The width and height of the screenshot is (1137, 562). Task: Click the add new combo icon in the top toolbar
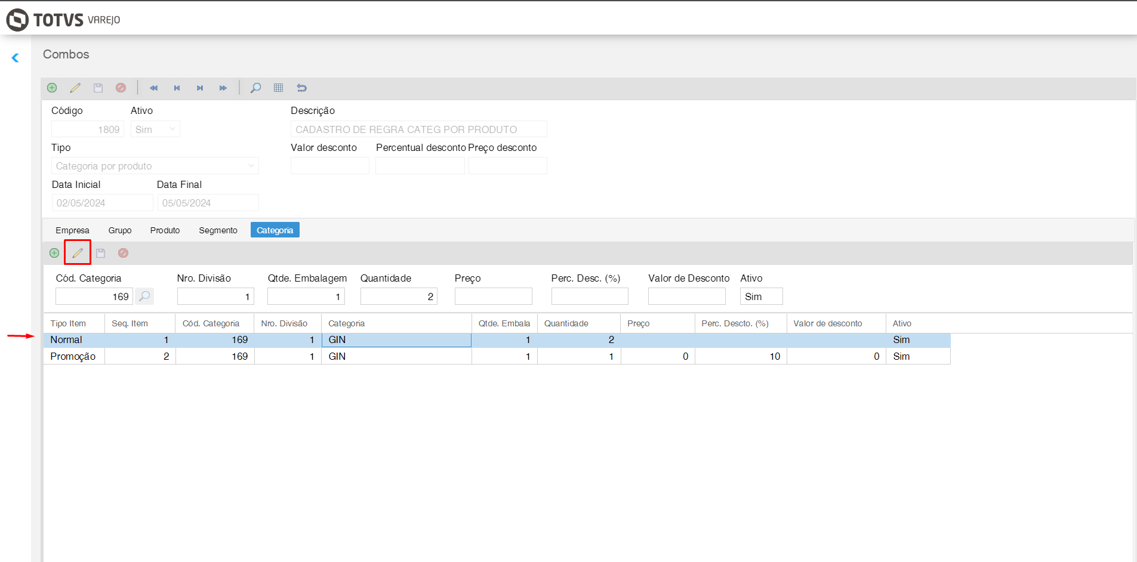tap(52, 88)
